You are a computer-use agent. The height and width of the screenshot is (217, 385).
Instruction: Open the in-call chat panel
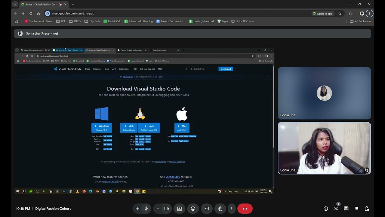[346, 209]
